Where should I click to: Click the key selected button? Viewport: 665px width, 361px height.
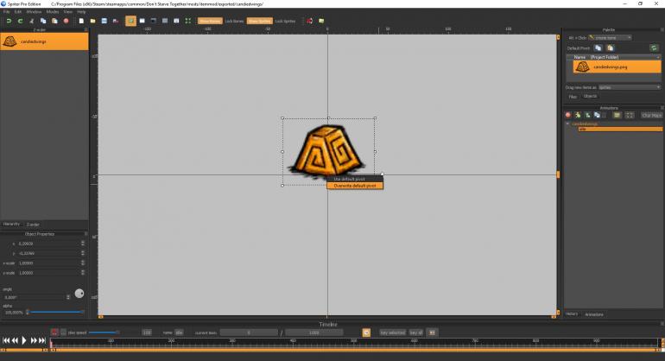392,332
